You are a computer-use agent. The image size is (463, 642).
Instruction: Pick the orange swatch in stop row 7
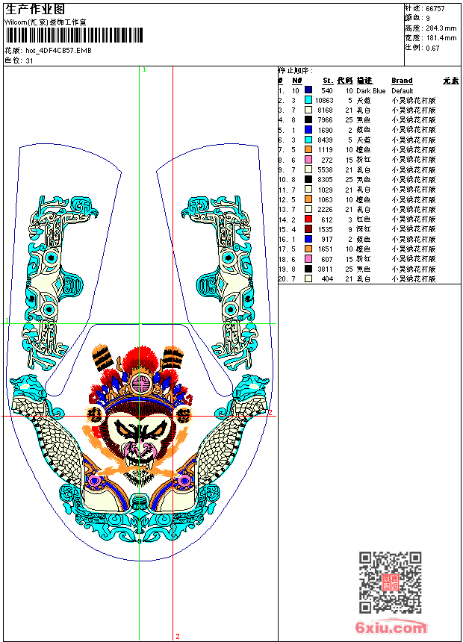click(x=308, y=149)
